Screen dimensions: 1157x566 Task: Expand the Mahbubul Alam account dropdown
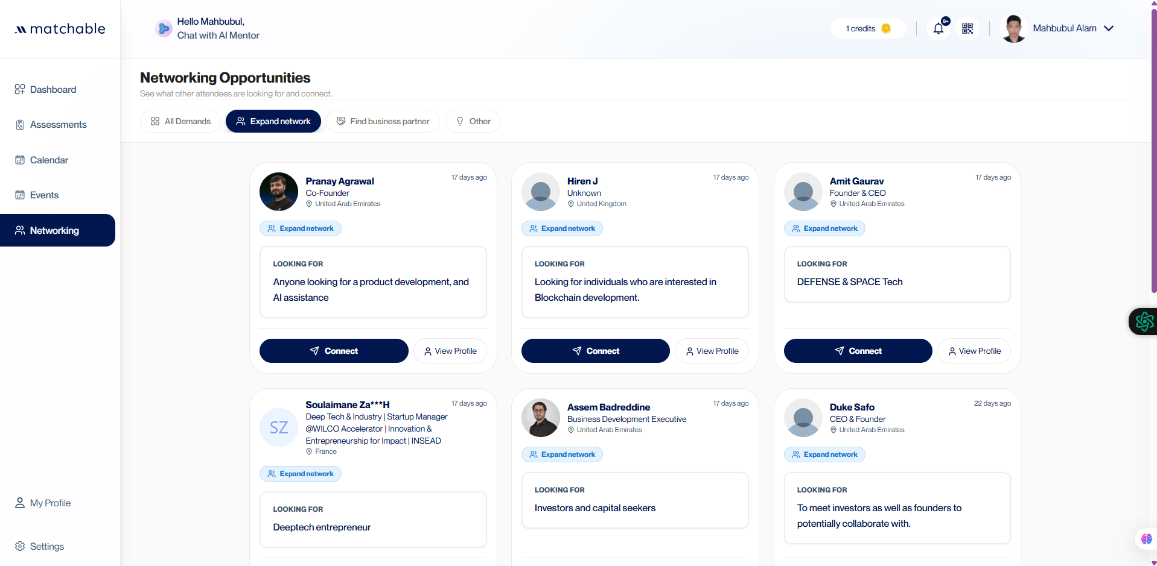(x=1109, y=28)
